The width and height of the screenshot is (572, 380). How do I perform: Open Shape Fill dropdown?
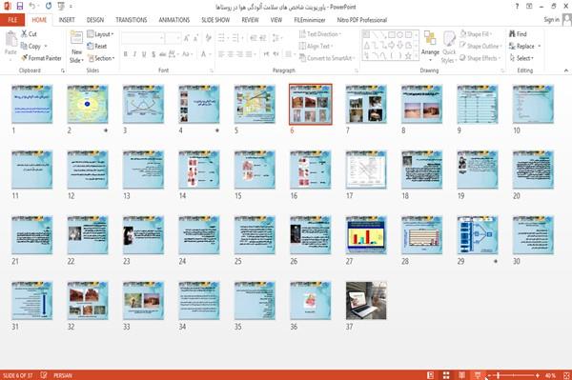coord(476,34)
